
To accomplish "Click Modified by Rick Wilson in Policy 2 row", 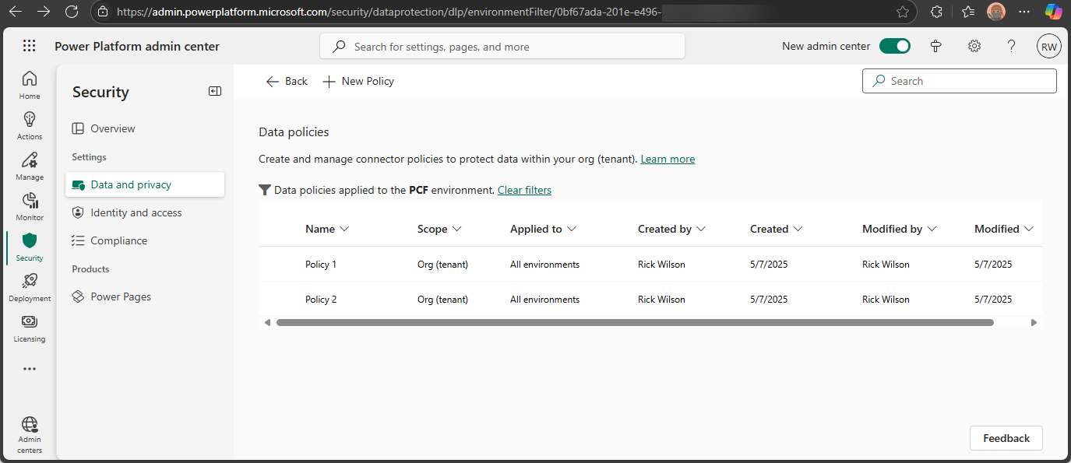I will pos(886,300).
